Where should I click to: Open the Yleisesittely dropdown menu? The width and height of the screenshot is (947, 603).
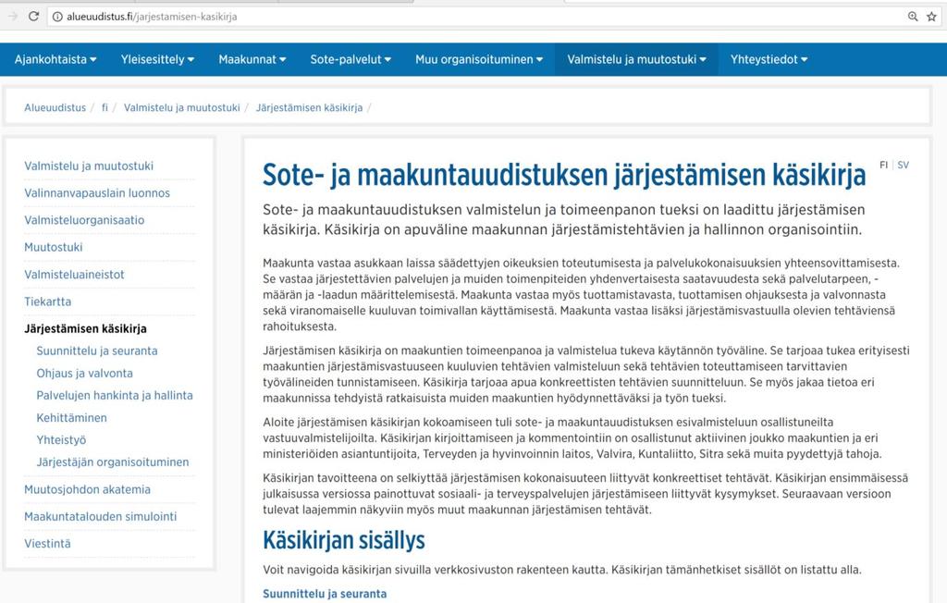click(157, 59)
